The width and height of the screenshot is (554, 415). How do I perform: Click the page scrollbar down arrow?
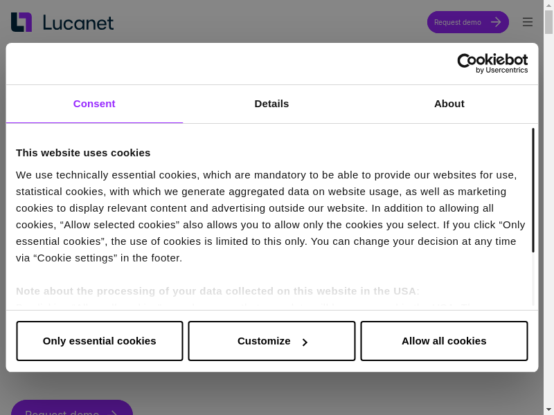(x=548, y=409)
